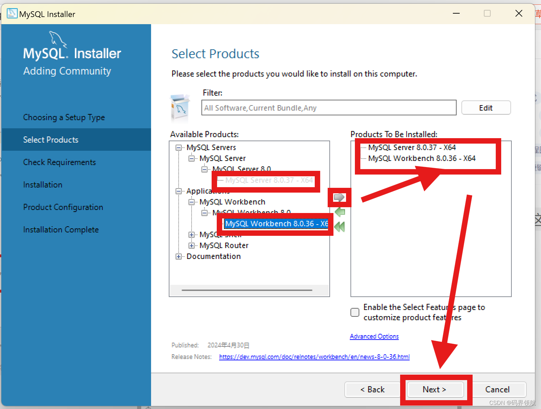Collapse the MySQL Server 8.0 node
541x409 pixels.
tap(204, 169)
